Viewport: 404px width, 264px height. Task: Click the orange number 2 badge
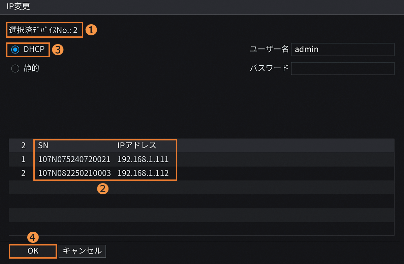coord(103,189)
